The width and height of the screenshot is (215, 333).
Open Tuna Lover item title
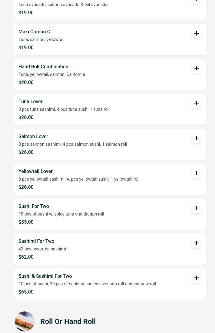30,101
